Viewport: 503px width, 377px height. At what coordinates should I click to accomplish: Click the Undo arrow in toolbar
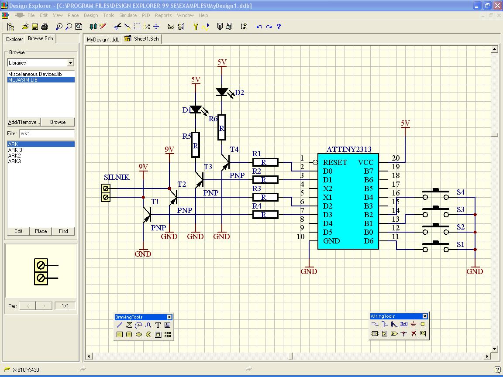pos(259,27)
